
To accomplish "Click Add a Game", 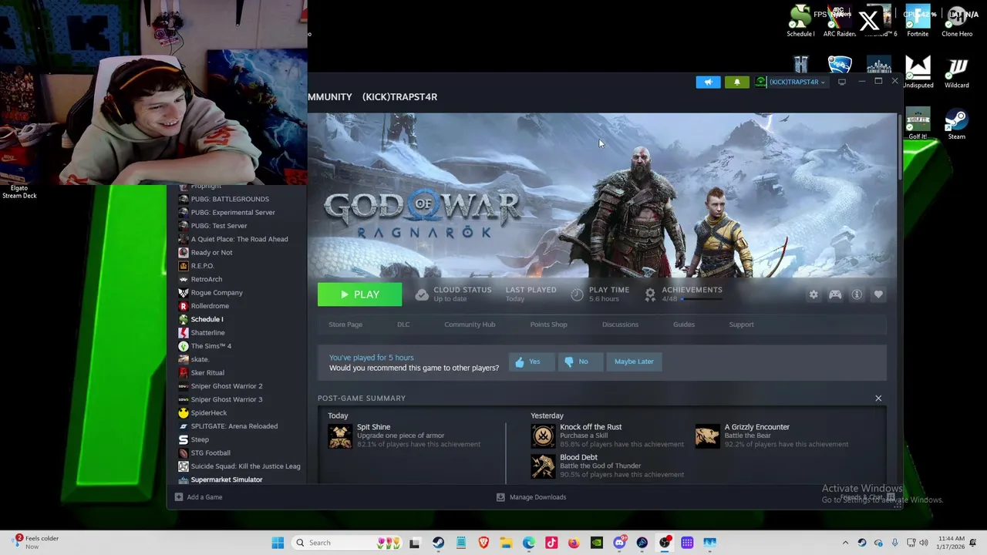I will 199,497.
